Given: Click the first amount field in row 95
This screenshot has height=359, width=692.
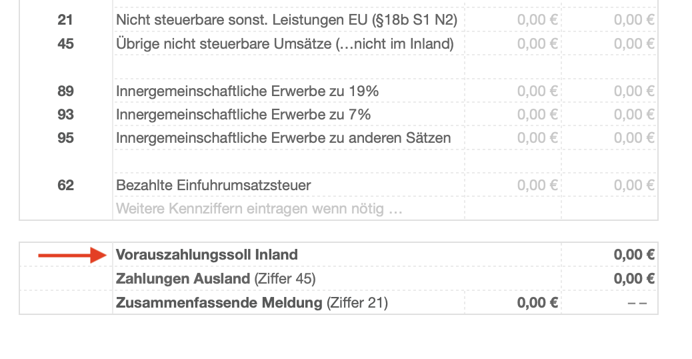Looking at the screenshot, I should (537, 138).
